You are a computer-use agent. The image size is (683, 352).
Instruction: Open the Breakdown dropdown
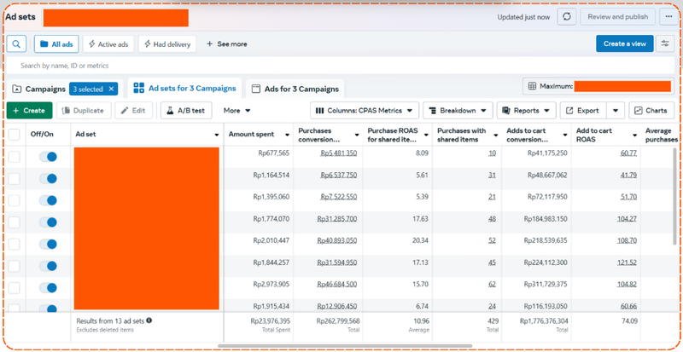458,111
